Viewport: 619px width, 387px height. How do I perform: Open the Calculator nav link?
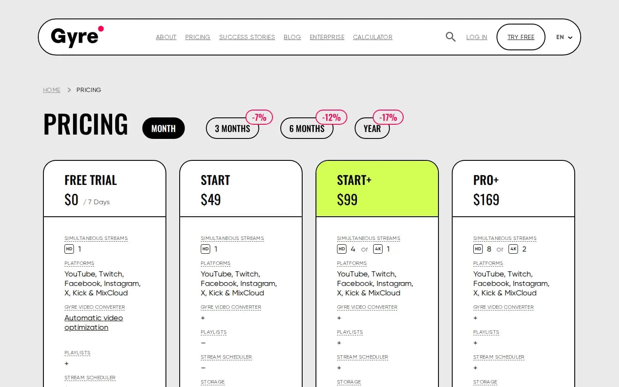pyautogui.click(x=373, y=37)
